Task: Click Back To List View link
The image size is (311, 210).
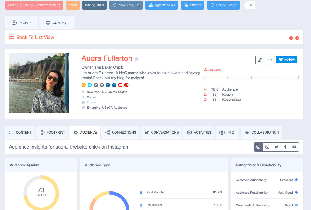Action: pos(35,37)
